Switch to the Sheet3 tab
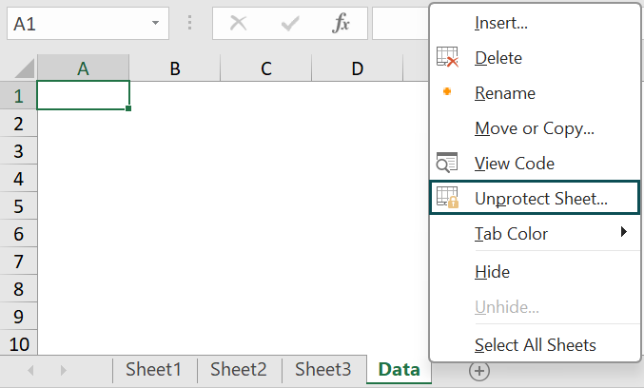Screen dimensions: 644x388 pos(323,370)
